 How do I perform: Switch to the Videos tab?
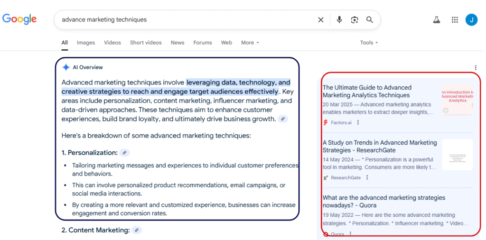click(x=112, y=43)
